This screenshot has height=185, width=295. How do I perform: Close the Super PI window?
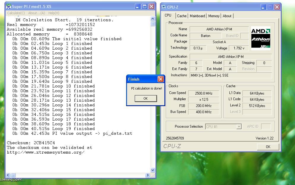point(151,7)
